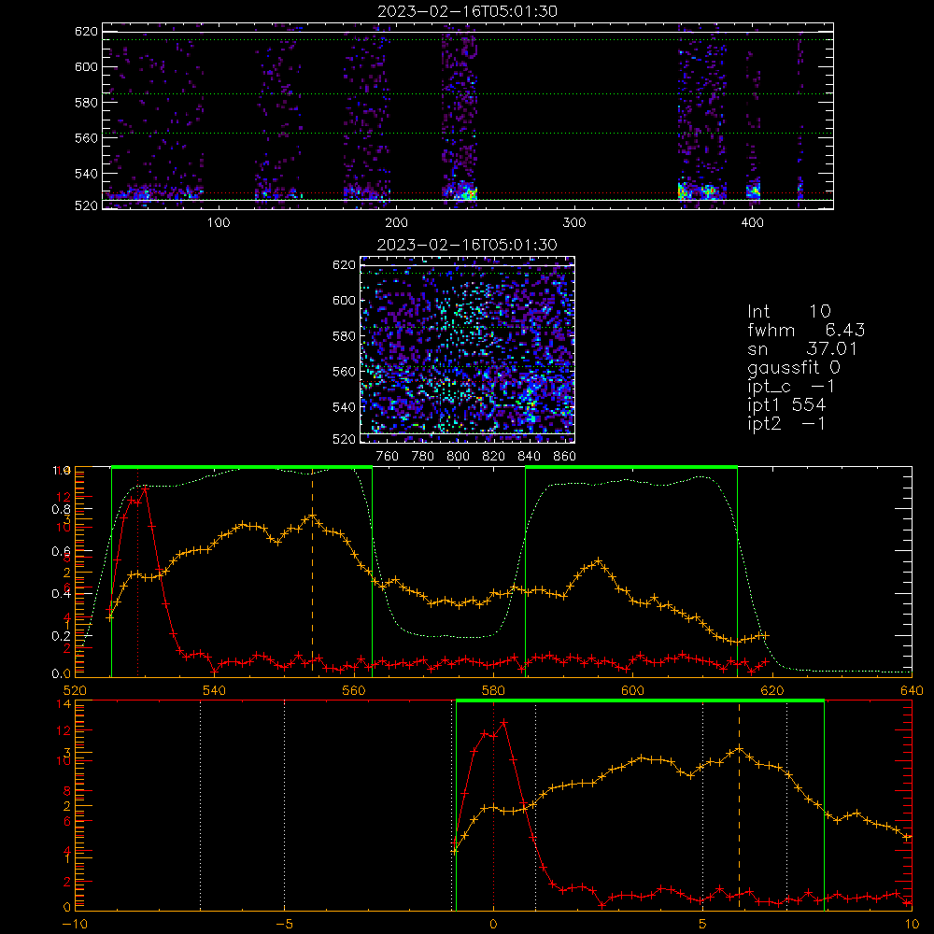Viewport: 934px width, 934px height.
Task: Click the red curve's peak in the bottom plot
Action: click(x=504, y=723)
